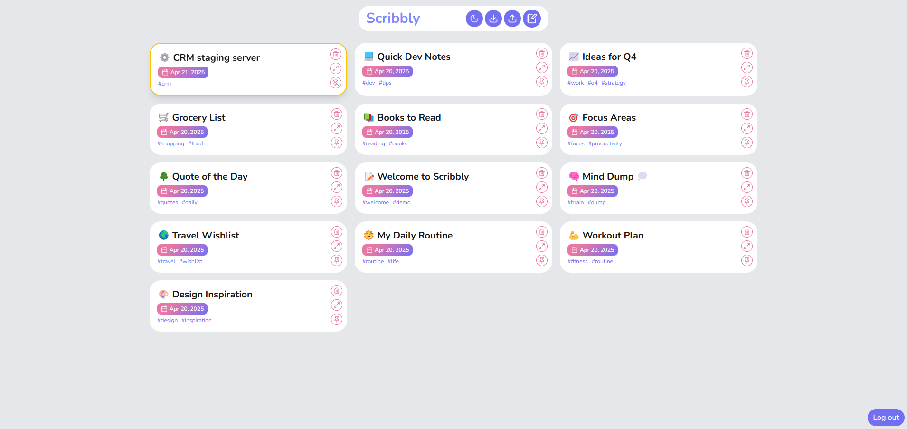This screenshot has height=429, width=907.
Task: Pin the Workout Plan note
Action: 747,260
